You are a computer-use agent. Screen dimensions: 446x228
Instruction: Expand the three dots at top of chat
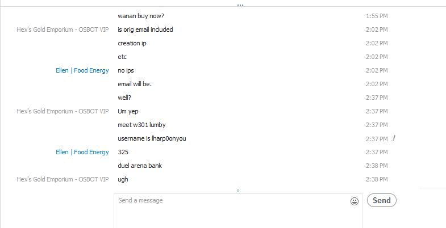(x=240, y=5)
